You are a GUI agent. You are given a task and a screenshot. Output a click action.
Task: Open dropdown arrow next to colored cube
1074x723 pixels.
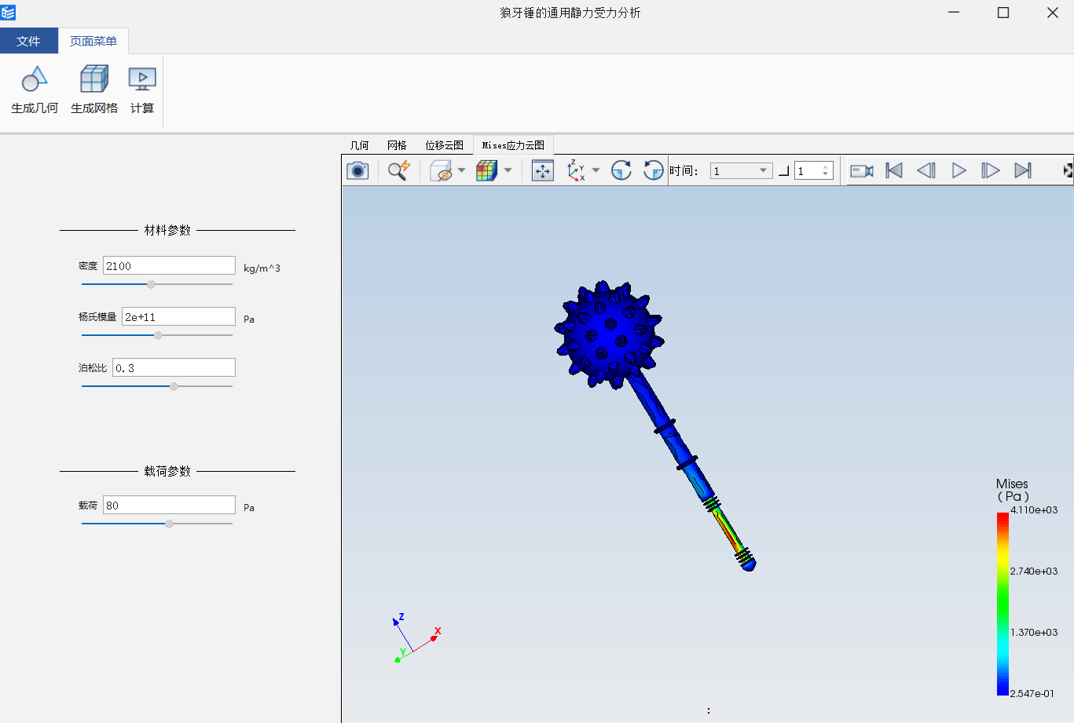[x=508, y=170]
